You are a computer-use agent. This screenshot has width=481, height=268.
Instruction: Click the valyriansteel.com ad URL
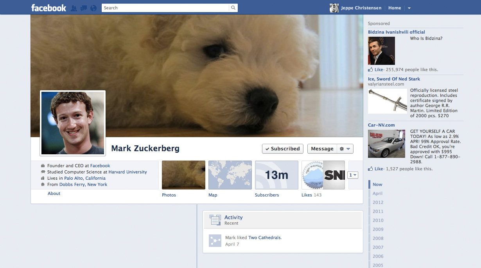pos(386,84)
